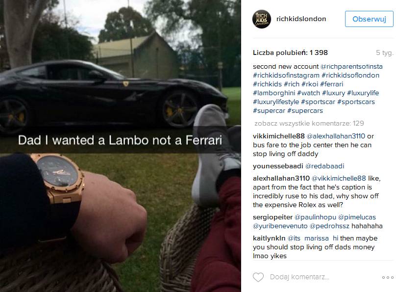Open the #richkidsofinstagram hashtag
396x292 pixels.
pyautogui.click(x=286, y=76)
